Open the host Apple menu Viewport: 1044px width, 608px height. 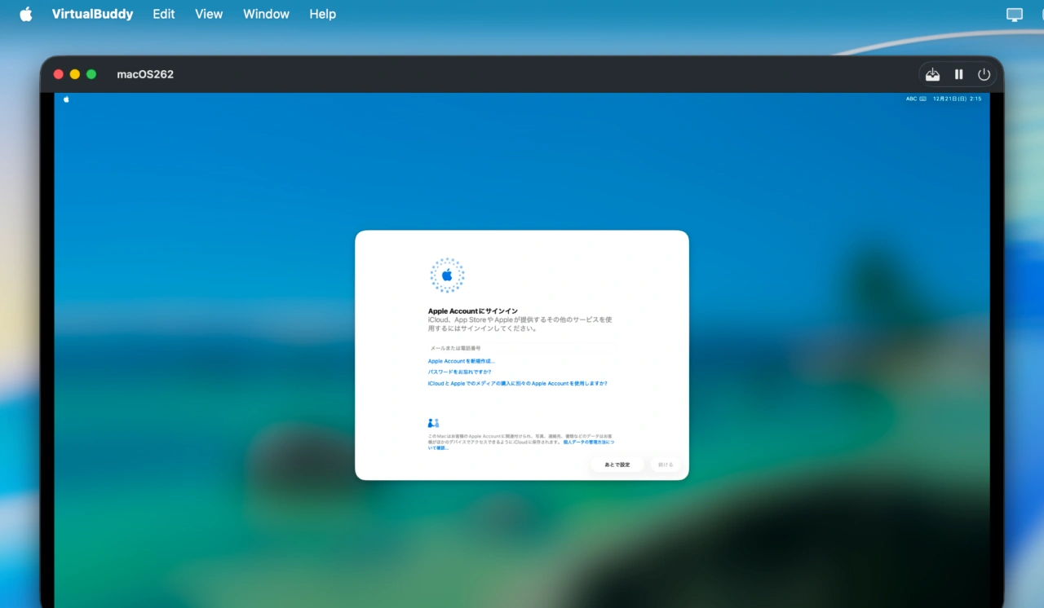25,14
